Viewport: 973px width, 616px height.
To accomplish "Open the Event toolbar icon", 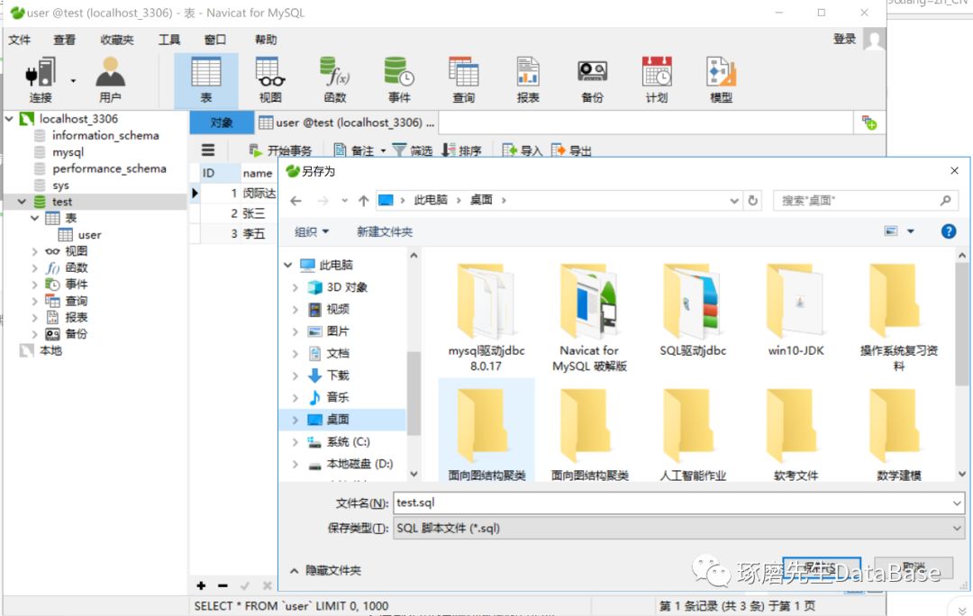I will pyautogui.click(x=399, y=79).
